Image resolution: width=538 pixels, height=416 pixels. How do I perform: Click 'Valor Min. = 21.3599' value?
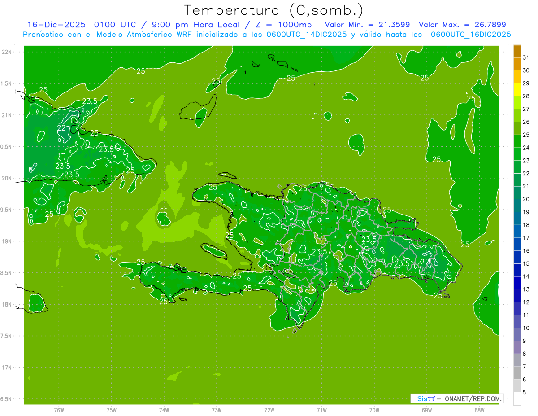tap(368, 25)
